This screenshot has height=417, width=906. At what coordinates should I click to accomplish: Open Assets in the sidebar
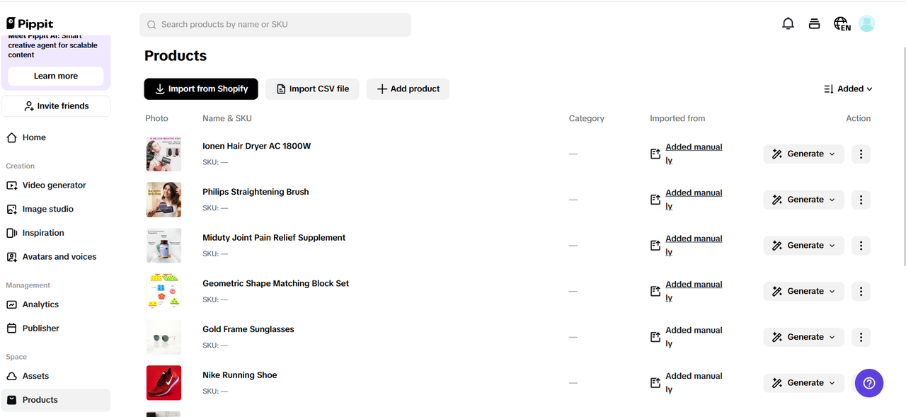[36, 375]
